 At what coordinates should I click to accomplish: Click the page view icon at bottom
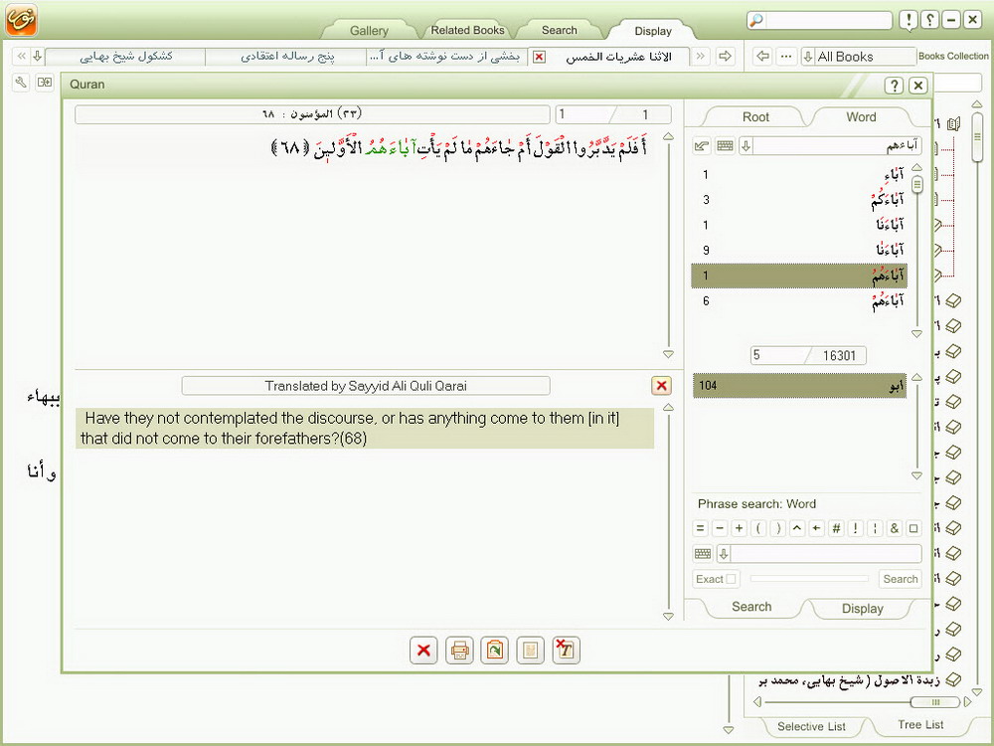(530, 651)
